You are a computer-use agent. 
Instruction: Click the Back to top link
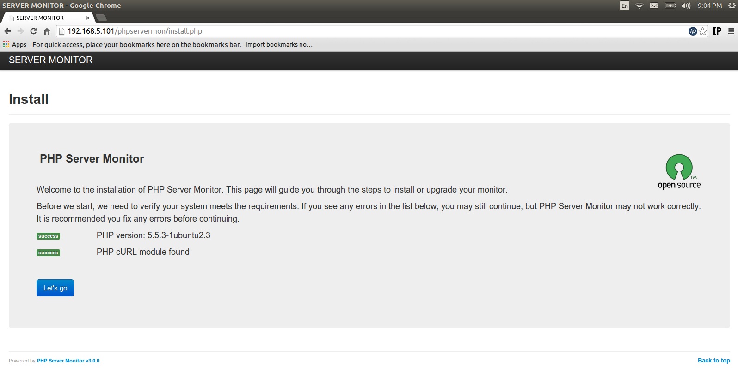coord(713,361)
